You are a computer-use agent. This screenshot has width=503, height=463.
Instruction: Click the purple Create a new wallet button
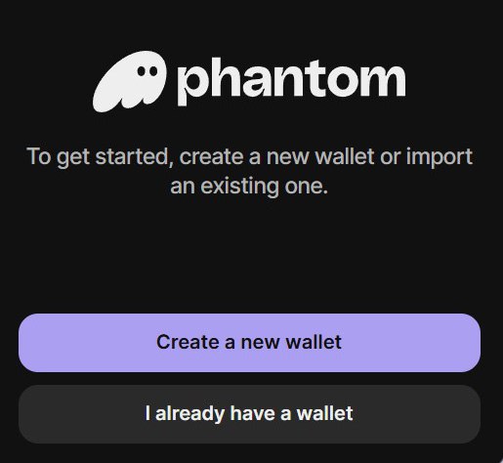pos(249,343)
